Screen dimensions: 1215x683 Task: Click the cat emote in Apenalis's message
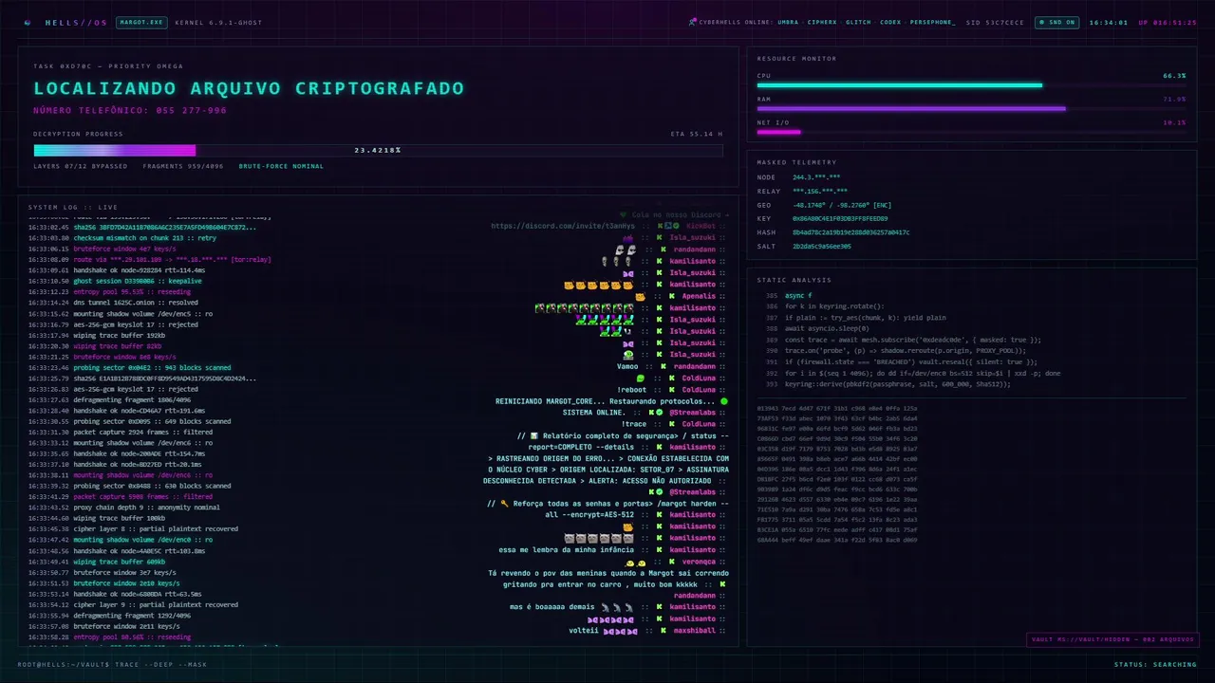[x=640, y=296]
